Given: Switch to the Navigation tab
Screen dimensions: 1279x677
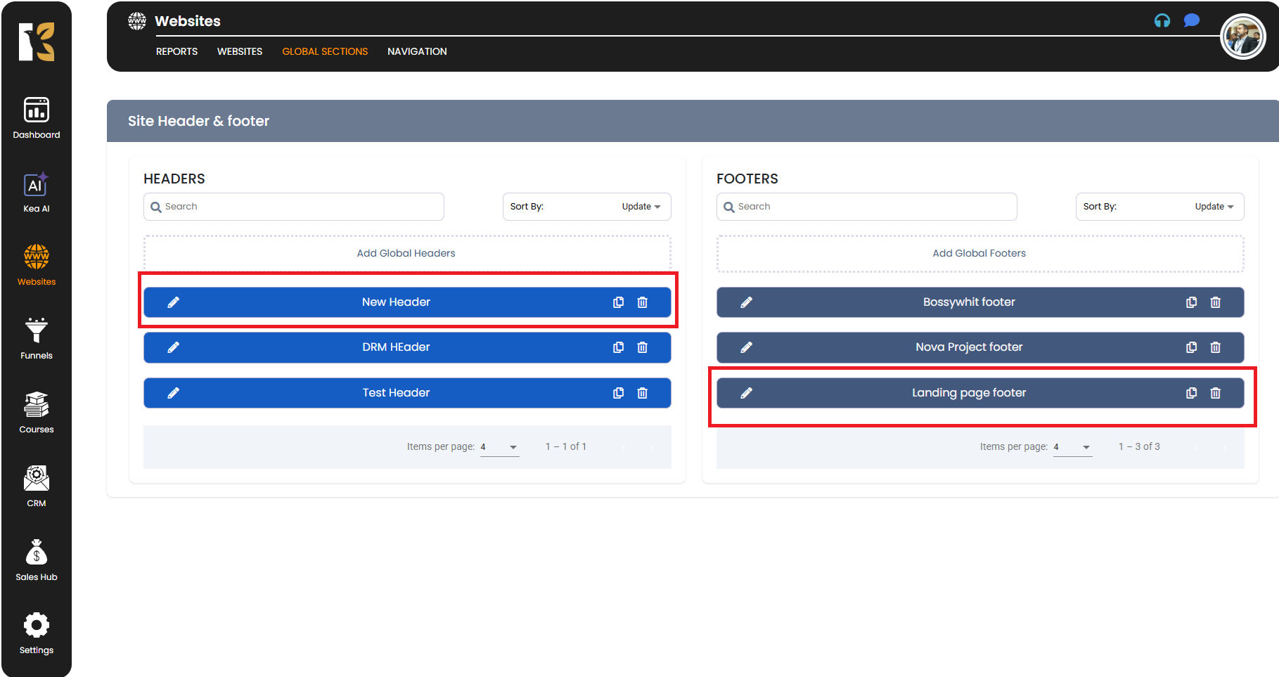Looking at the screenshot, I should [417, 51].
